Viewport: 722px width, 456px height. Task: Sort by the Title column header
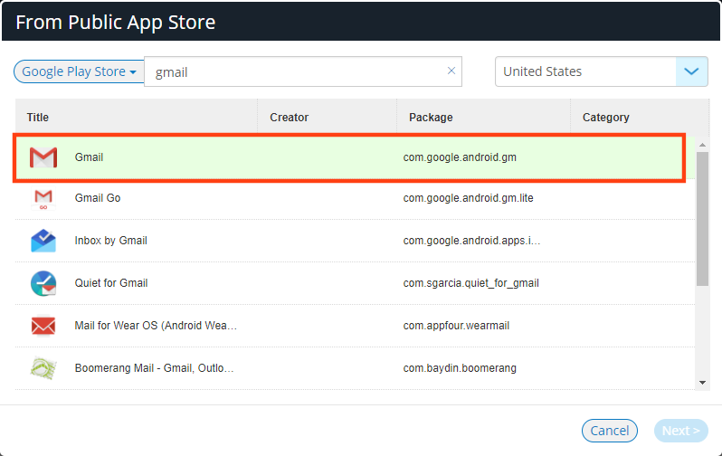38,118
